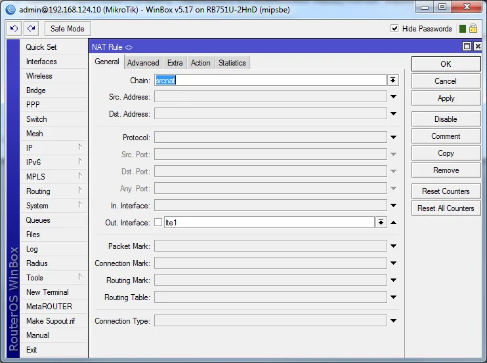The height and width of the screenshot is (363, 487).
Task: Click the Remove button
Action: [x=446, y=170]
